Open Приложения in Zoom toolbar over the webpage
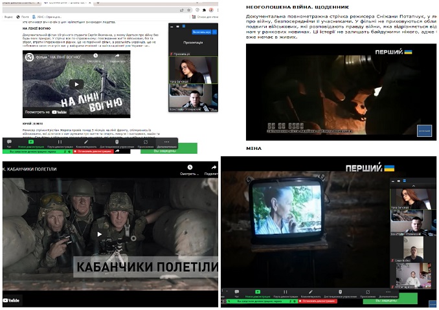Viewport: 439px width, 310px height. click(146, 143)
